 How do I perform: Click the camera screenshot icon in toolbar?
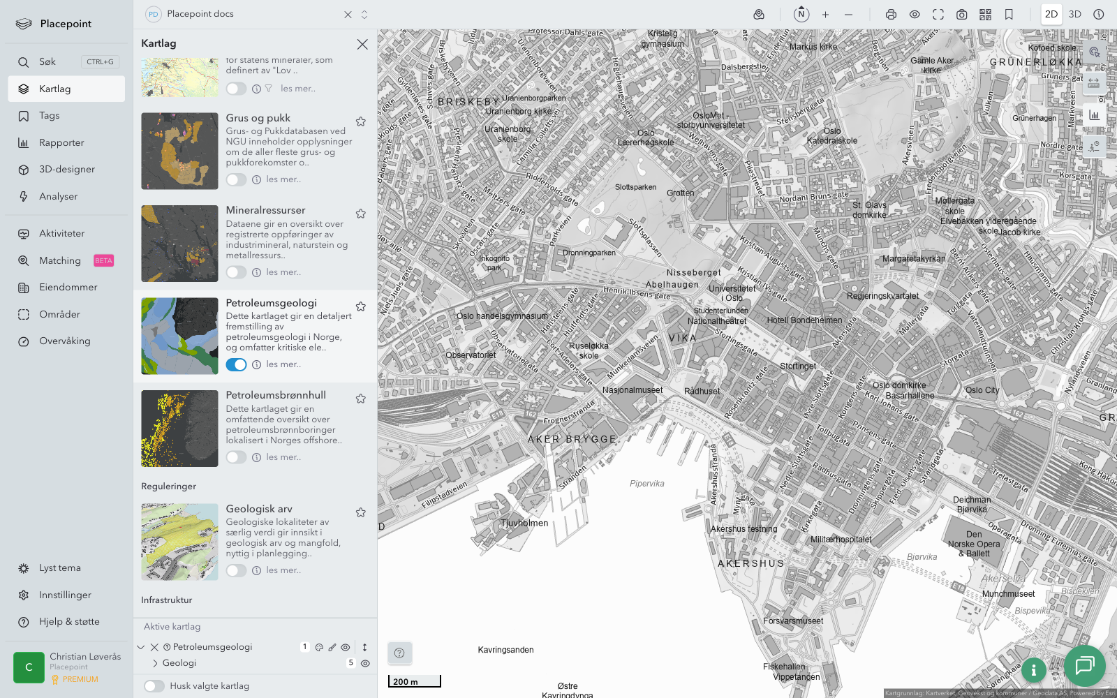click(961, 15)
